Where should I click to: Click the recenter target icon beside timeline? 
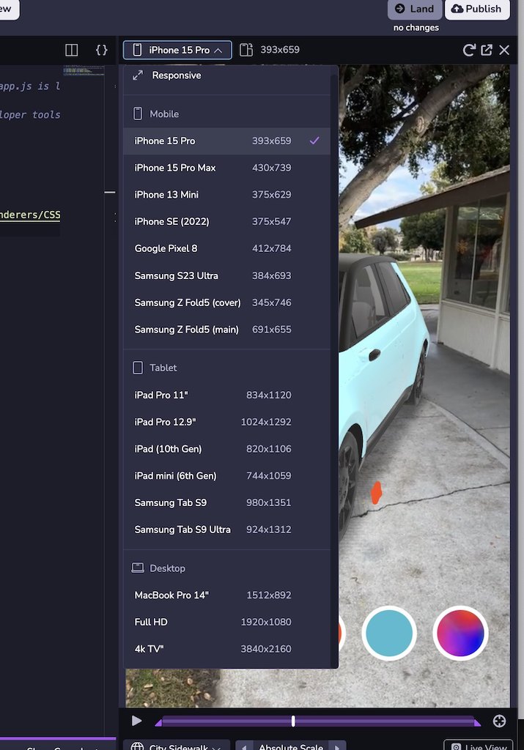click(x=499, y=721)
